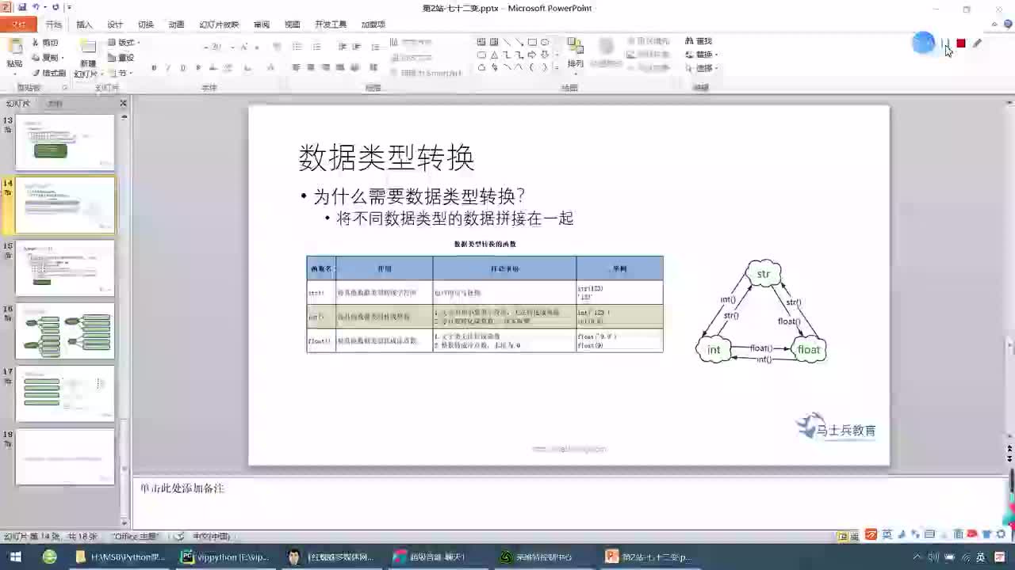Screen dimensions: 1015x570
Task: Click the Save icon in quick access toolbar
Action: [x=21, y=7]
